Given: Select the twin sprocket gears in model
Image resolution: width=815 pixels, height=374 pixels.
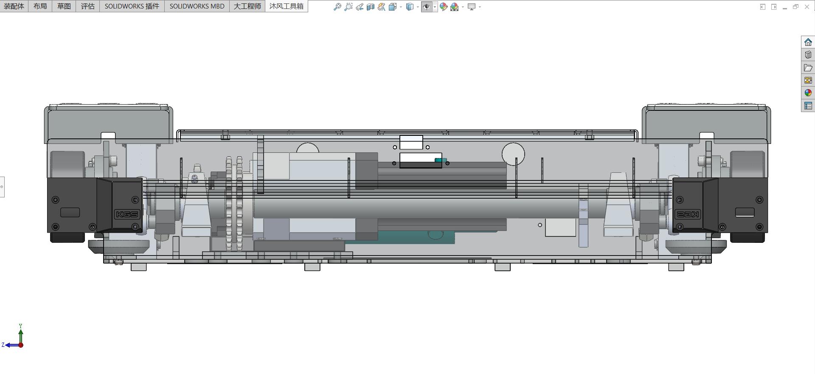Looking at the screenshot, I should click(234, 204).
